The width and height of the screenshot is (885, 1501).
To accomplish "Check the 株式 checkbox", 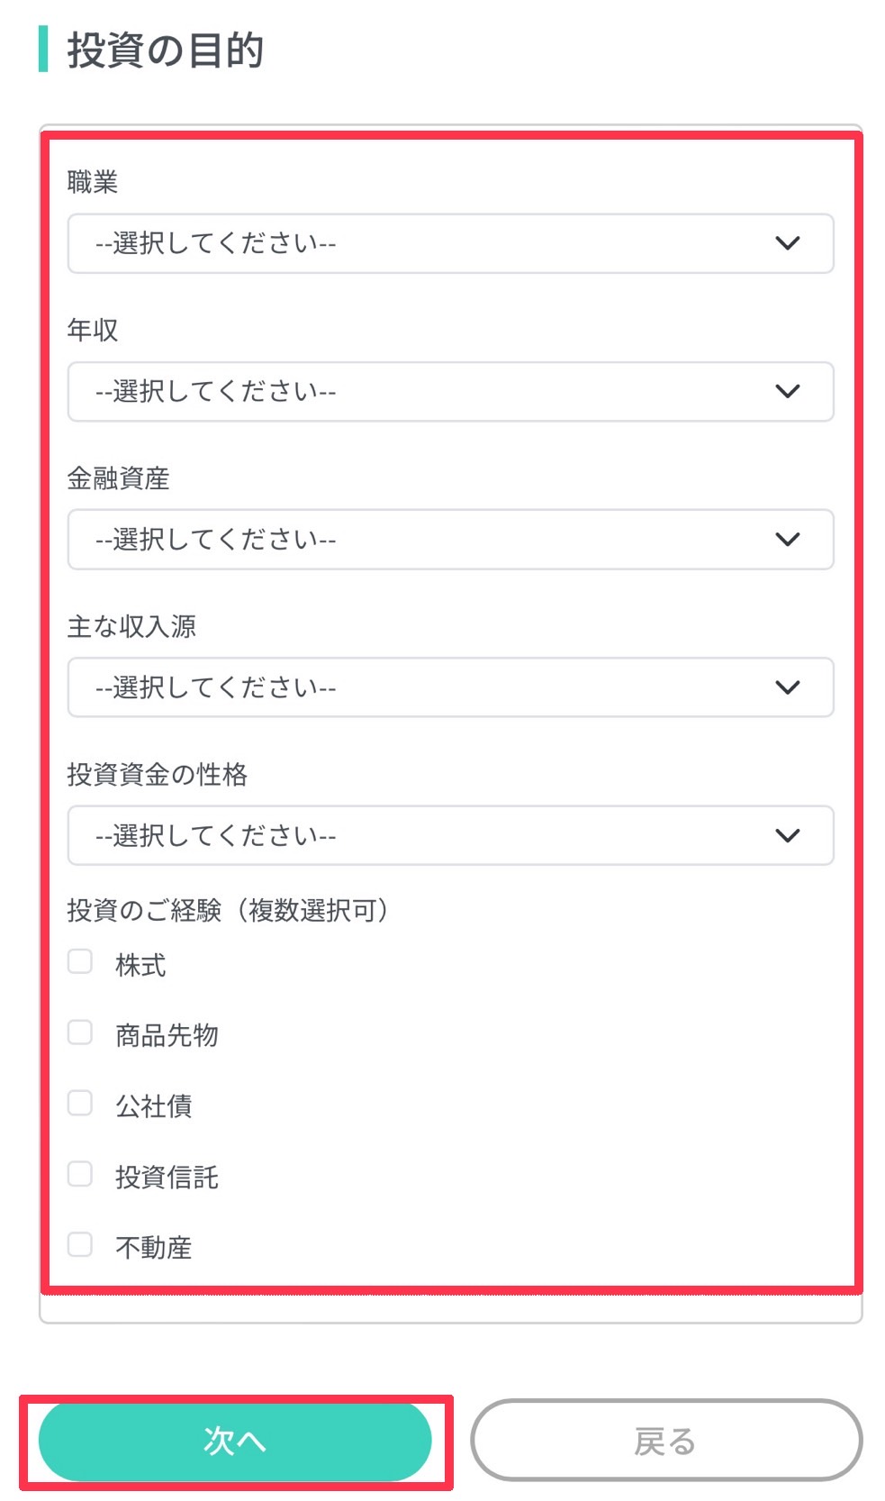I will pyautogui.click(x=80, y=961).
